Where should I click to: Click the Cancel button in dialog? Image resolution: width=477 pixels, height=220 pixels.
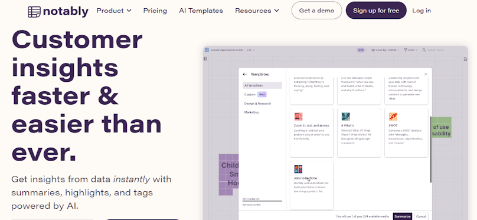click(x=421, y=216)
